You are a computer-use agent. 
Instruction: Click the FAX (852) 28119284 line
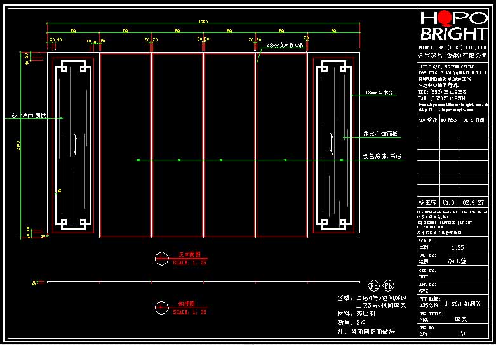click(442, 98)
